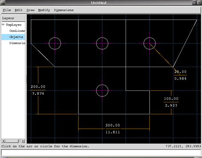Click the Layers panel header
The image size is (202, 158).
[x=13, y=18]
